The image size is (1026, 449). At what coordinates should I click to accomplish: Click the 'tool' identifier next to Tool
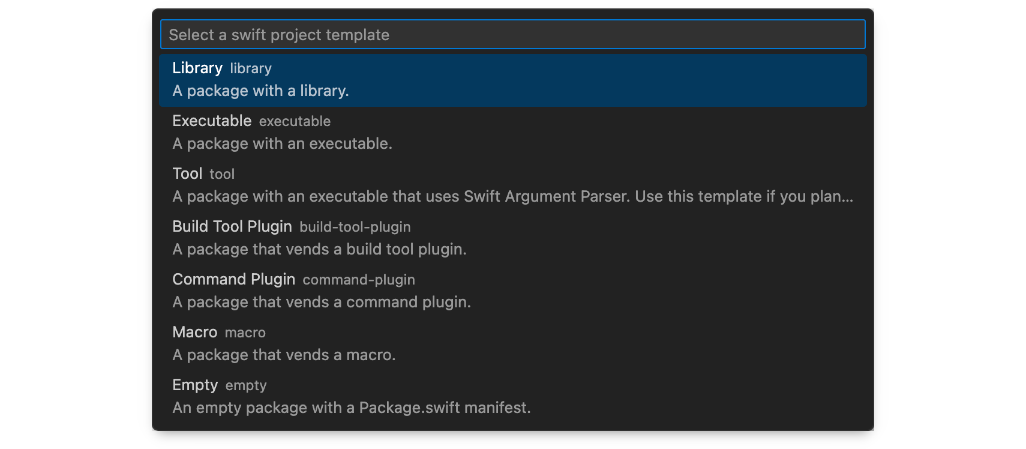point(221,173)
